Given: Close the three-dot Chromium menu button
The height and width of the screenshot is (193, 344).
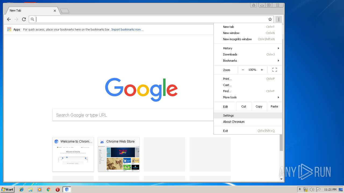Looking at the screenshot, I should 279,19.
